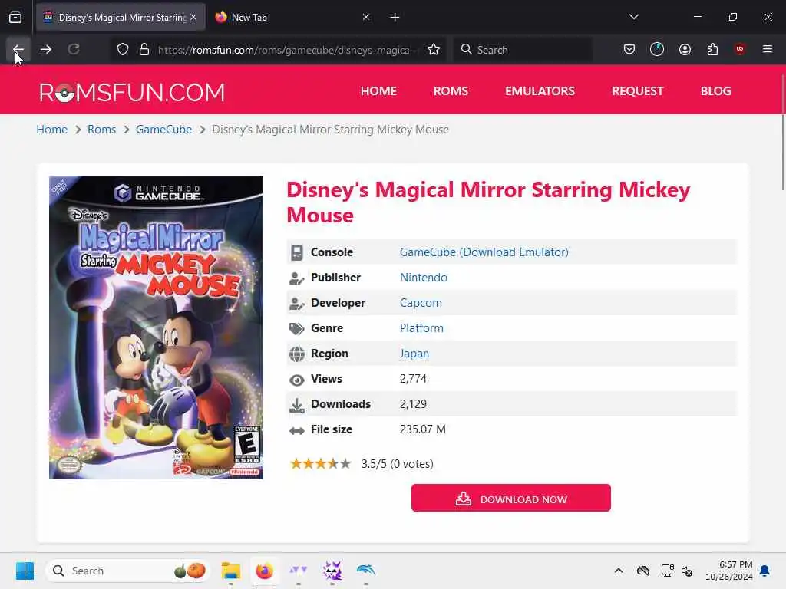Click the ROMSFUN.COM site logo
The height and width of the screenshot is (589, 786).
tap(132, 92)
